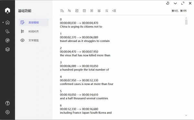194x120 pixels.
Task: Open the stacked layers icon in sidebar
Action: click(x=7, y=49)
